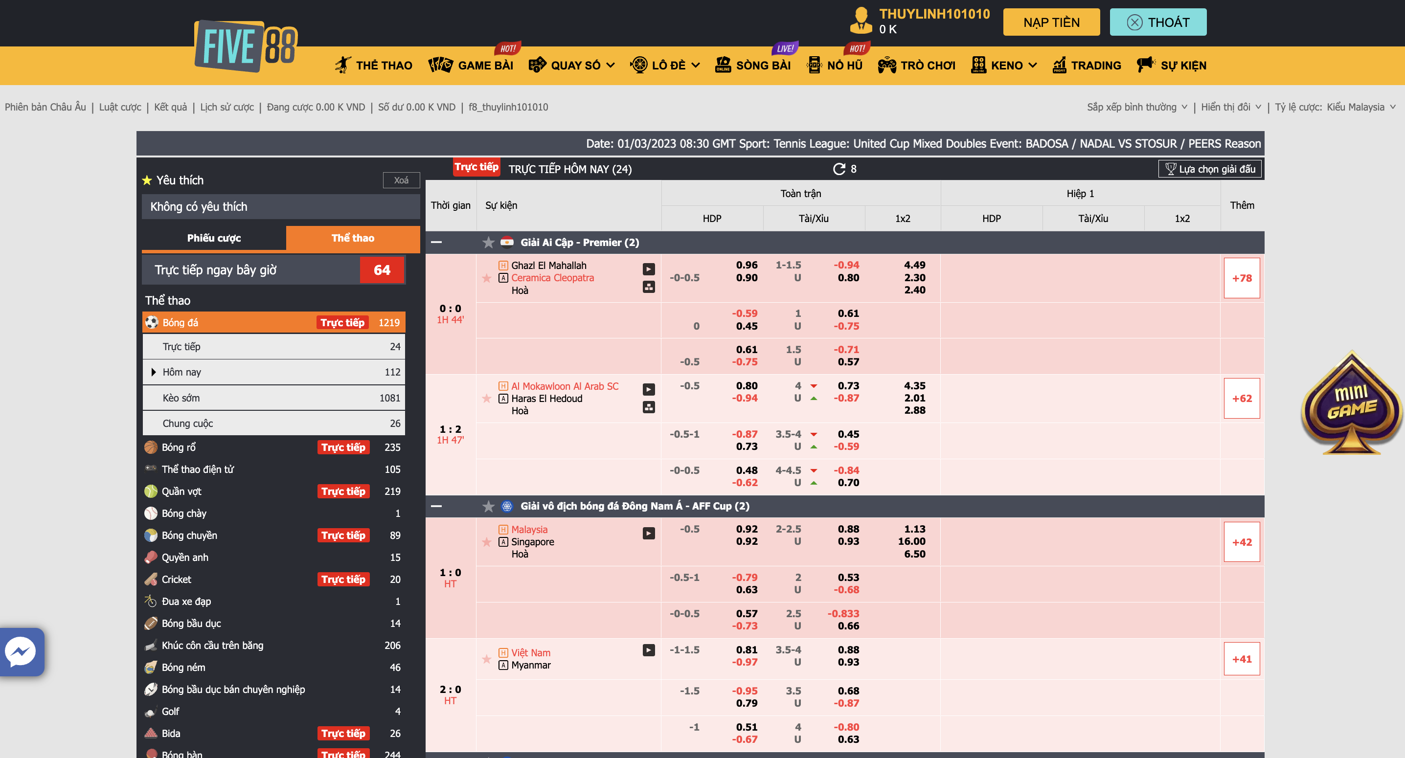Switch to the Phiếu cược tab

coord(214,238)
